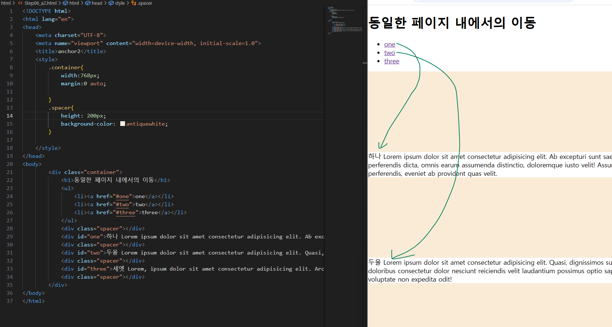
Task: Click line number 1 in the gutter
Action: tap(11, 11)
